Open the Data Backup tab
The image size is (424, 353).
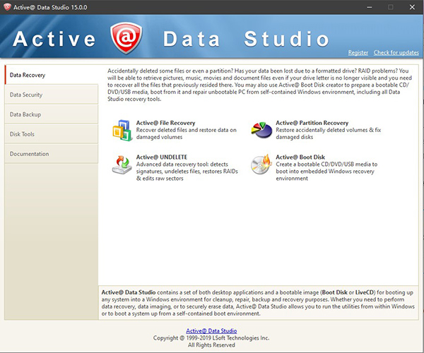[x=52, y=114]
